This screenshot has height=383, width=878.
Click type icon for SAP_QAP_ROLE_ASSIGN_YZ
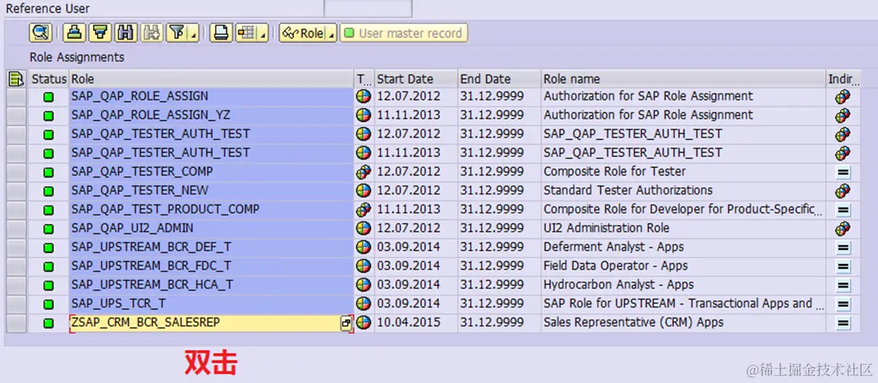coord(364,115)
